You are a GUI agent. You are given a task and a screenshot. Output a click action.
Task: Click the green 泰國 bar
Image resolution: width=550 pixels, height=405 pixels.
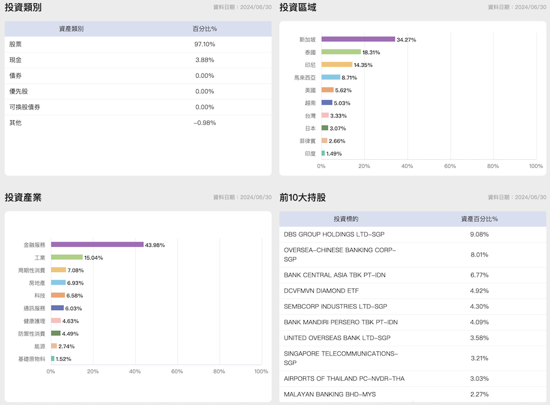pyautogui.click(x=341, y=52)
